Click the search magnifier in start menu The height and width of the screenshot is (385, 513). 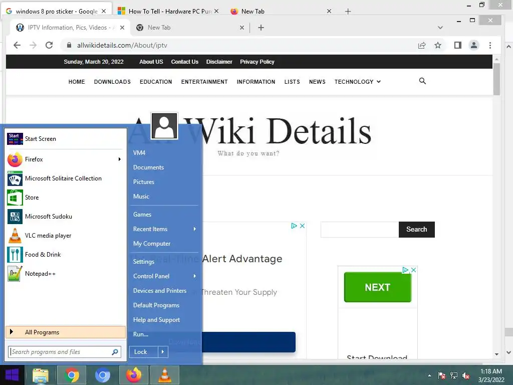pyautogui.click(x=115, y=352)
